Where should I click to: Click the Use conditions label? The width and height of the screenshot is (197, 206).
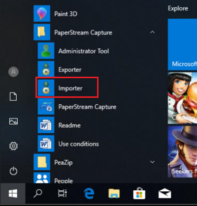(x=78, y=144)
